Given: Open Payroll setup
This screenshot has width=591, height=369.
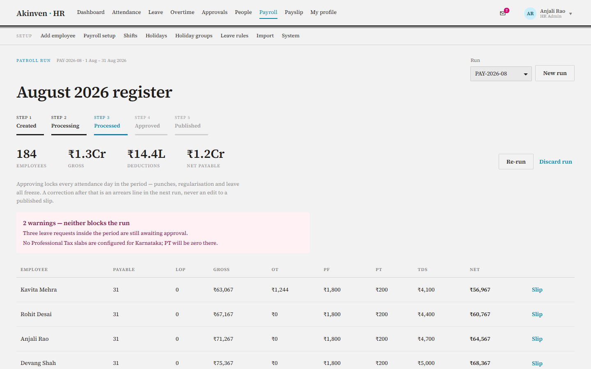Looking at the screenshot, I should pos(99,36).
